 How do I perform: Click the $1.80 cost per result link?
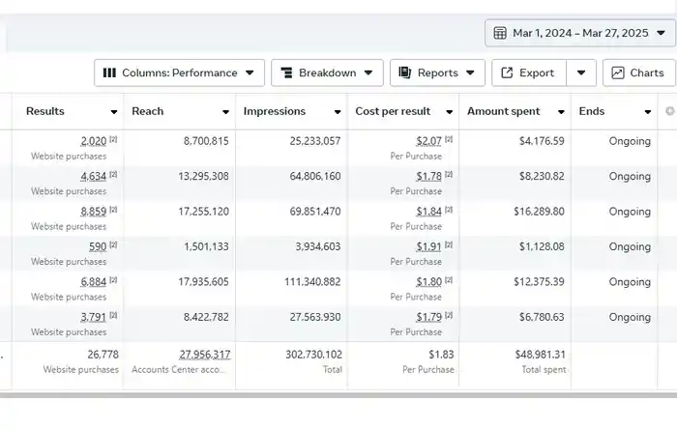pos(428,282)
